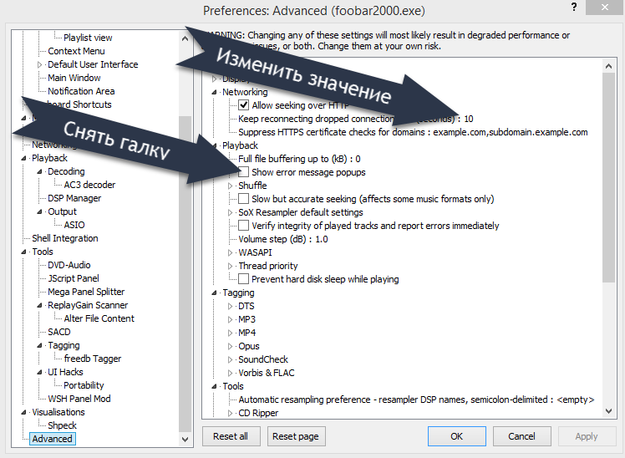The width and height of the screenshot is (625, 458).
Task: Expand the Shuffle settings node
Action: click(231, 186)
